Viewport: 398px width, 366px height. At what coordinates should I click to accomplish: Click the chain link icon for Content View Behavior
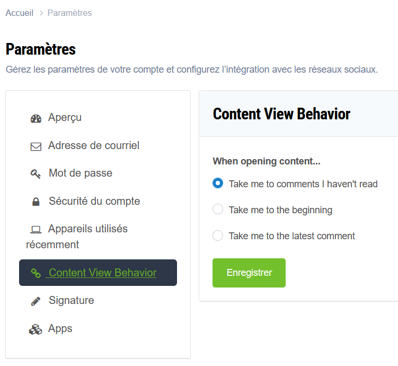(36, 273)
